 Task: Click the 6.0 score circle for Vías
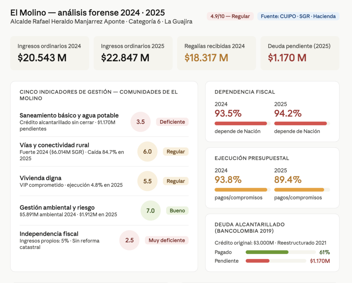147,152
